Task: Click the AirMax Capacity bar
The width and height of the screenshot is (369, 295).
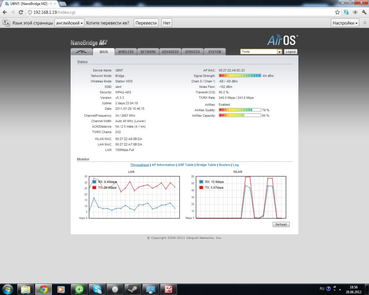Action: pos(240,115)
